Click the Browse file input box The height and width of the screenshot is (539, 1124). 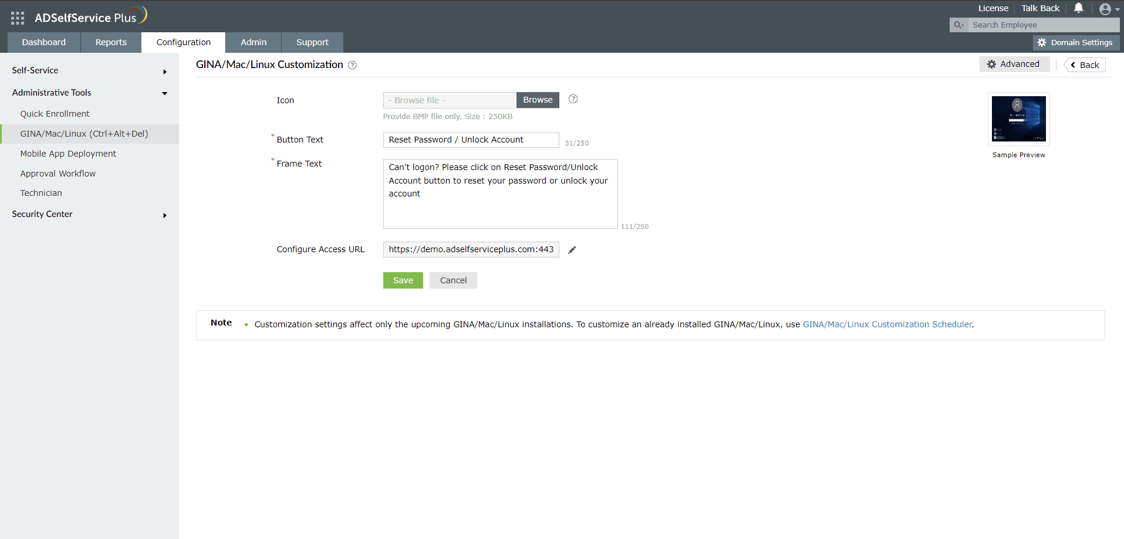point(450,100)
